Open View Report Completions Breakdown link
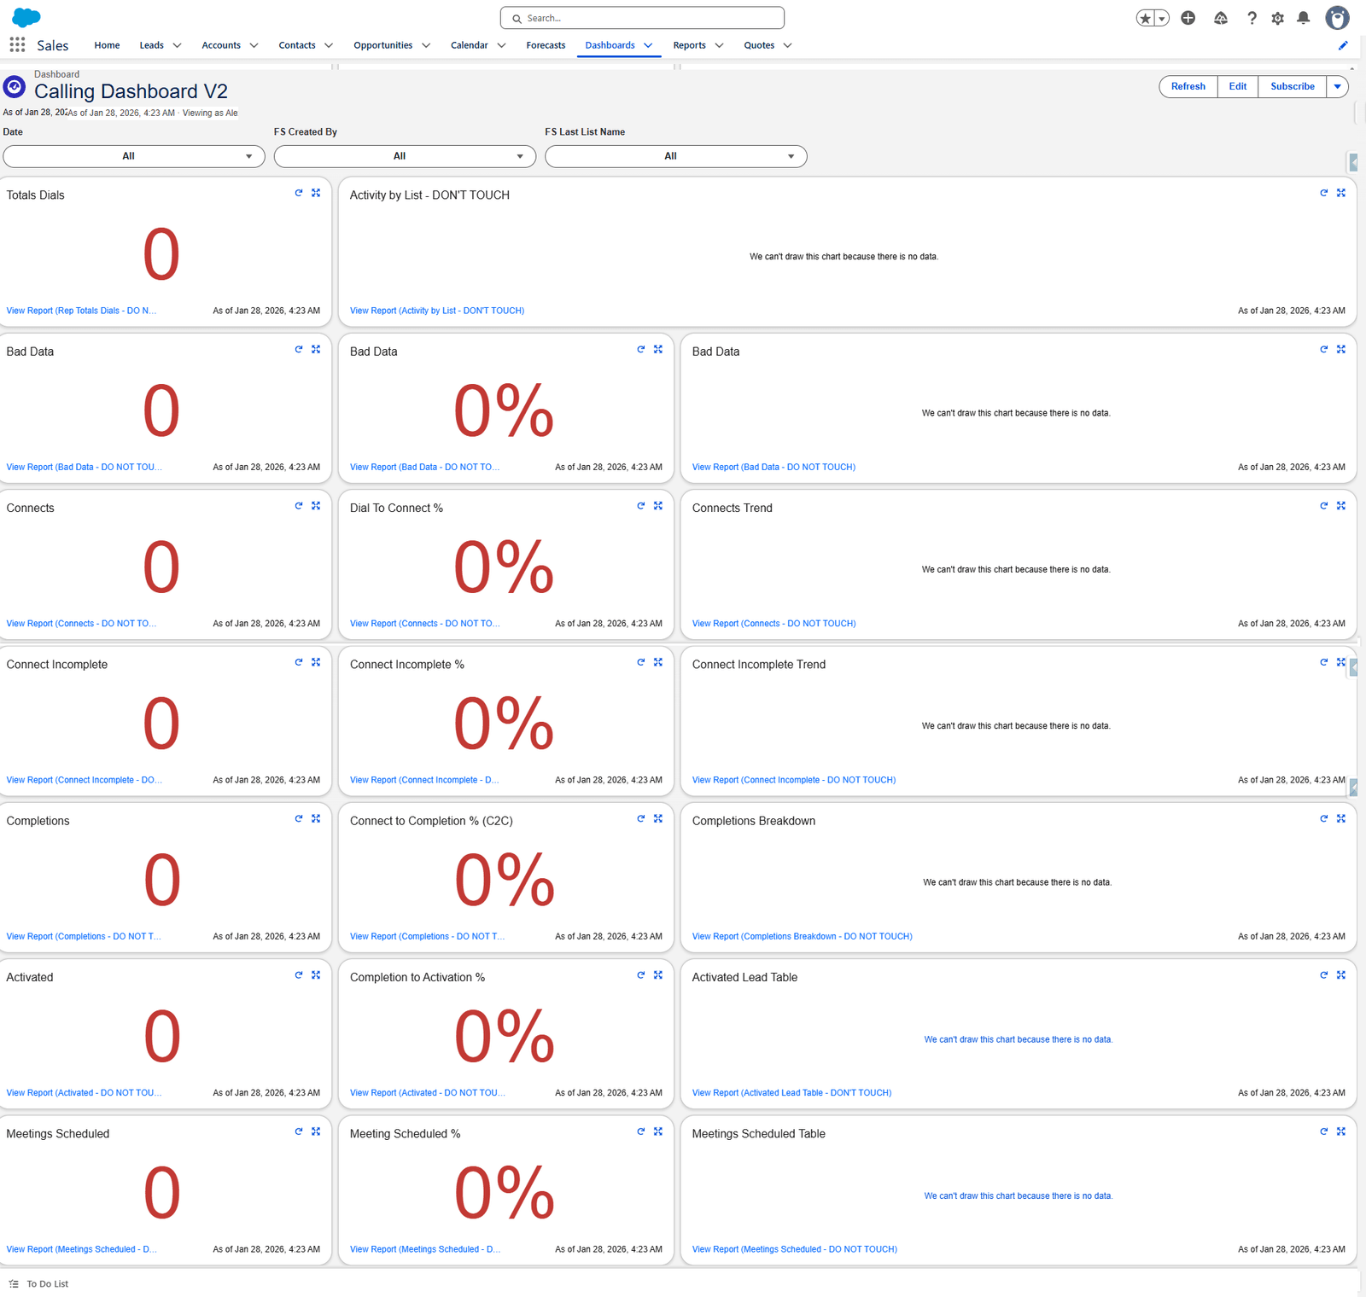The image size is (1366, 1297). 803,936
